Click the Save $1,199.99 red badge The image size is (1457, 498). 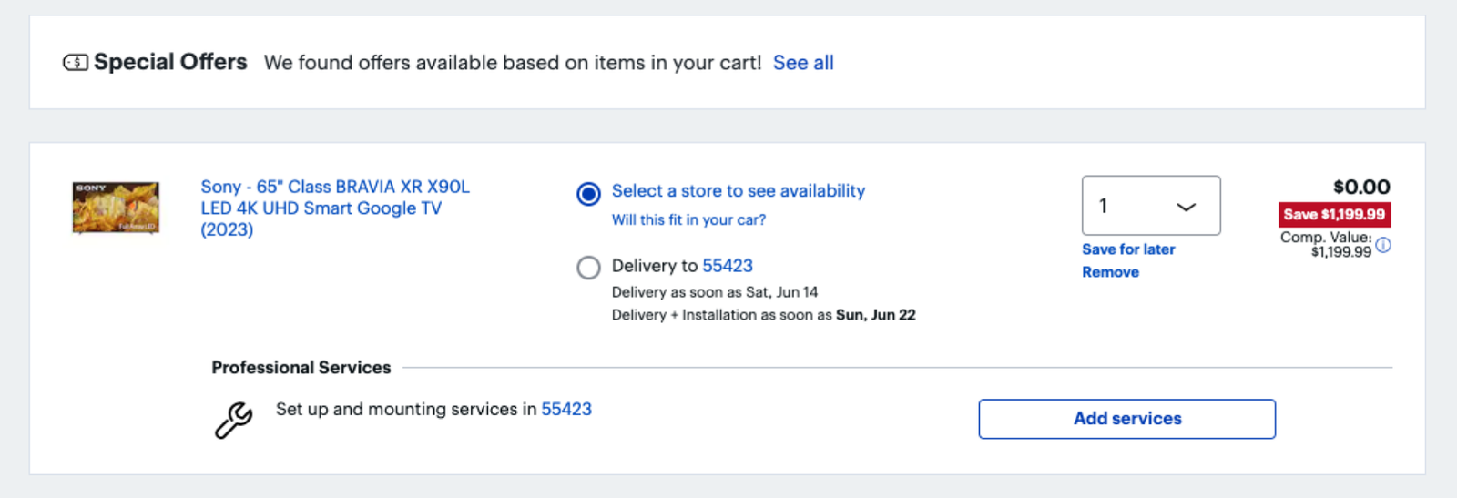point(1334,214)
